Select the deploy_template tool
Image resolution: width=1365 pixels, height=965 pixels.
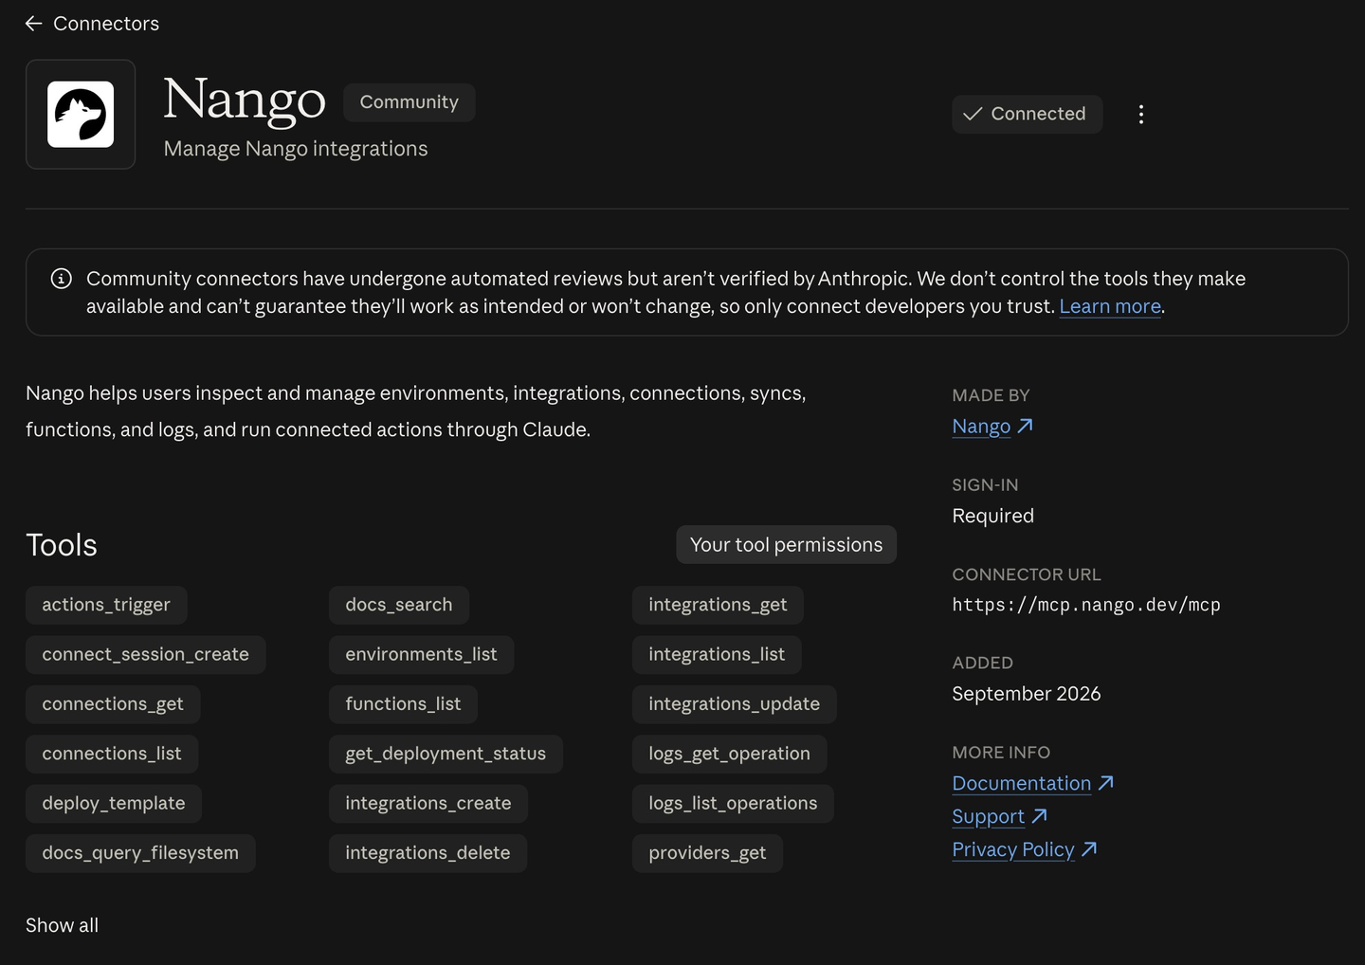pyautogui.click(x=114, y=804)
